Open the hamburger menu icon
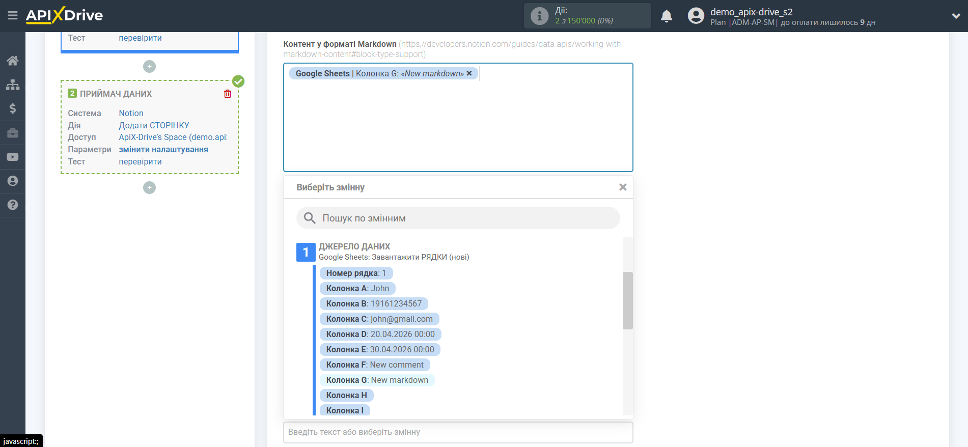The width and height of the screenshot is (968, 447). click(13, 16)
